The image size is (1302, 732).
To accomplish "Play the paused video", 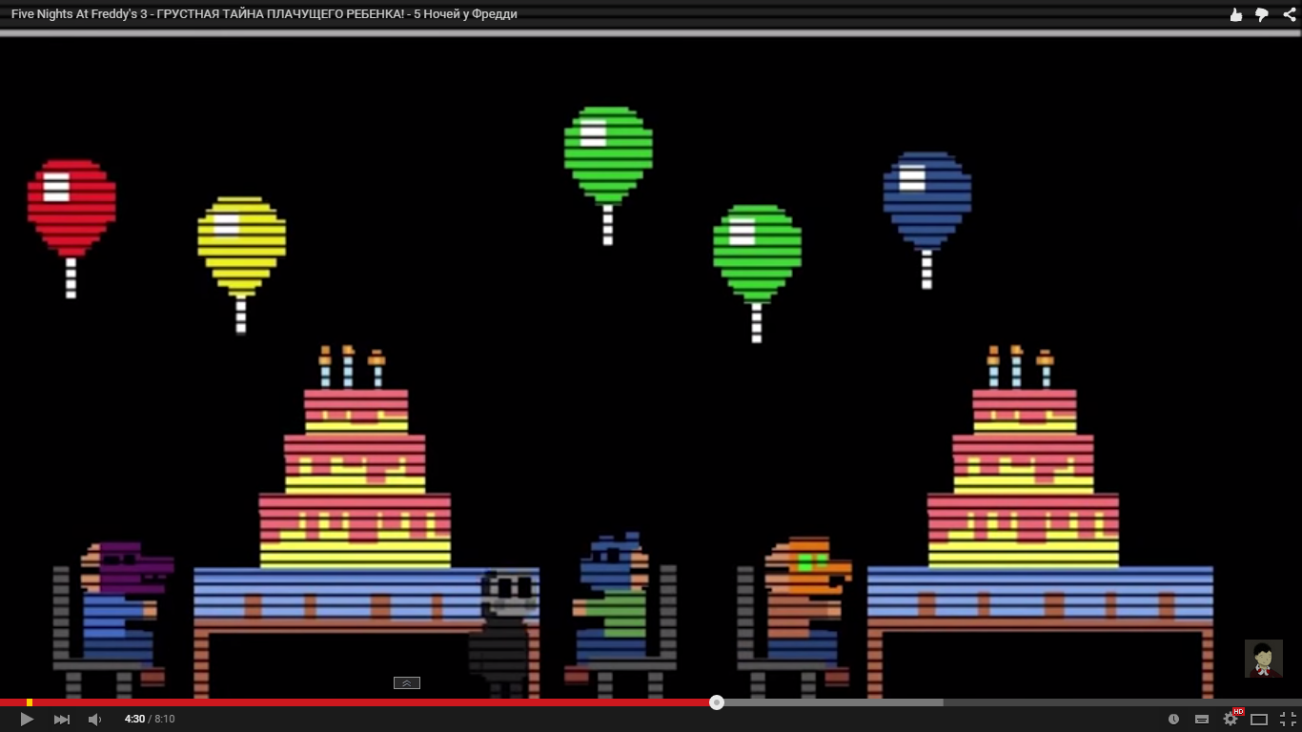I will [x=27, y=720].
